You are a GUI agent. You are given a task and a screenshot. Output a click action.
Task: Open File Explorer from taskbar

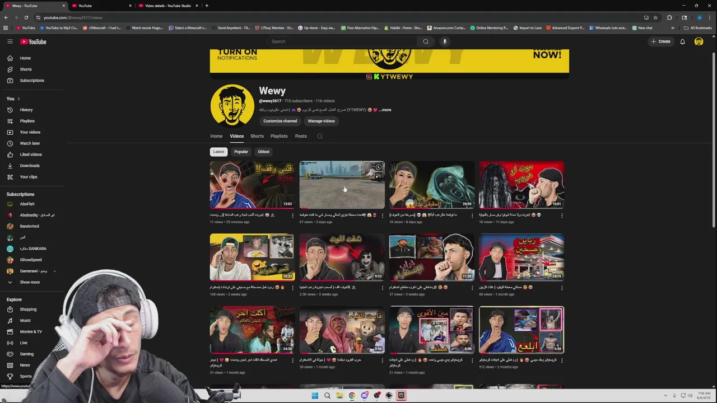pos(339,395)
